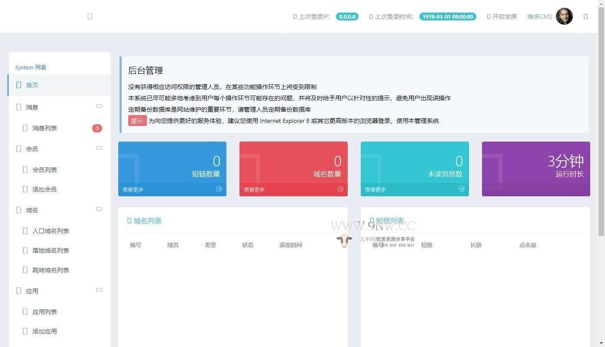Open the 域名列表 panel header icon
Viewport: 605px width, 347px height.
129,221
